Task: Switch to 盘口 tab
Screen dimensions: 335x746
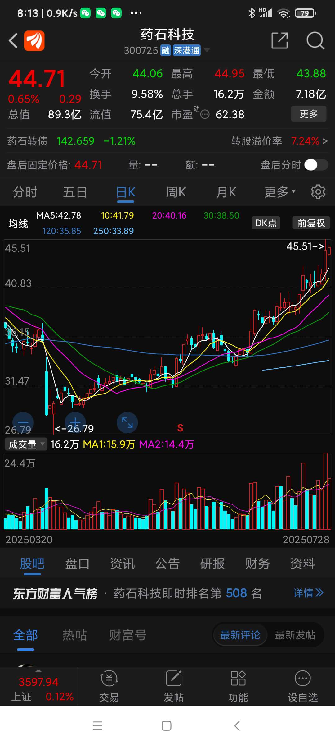Action: [x=77, y=564]
